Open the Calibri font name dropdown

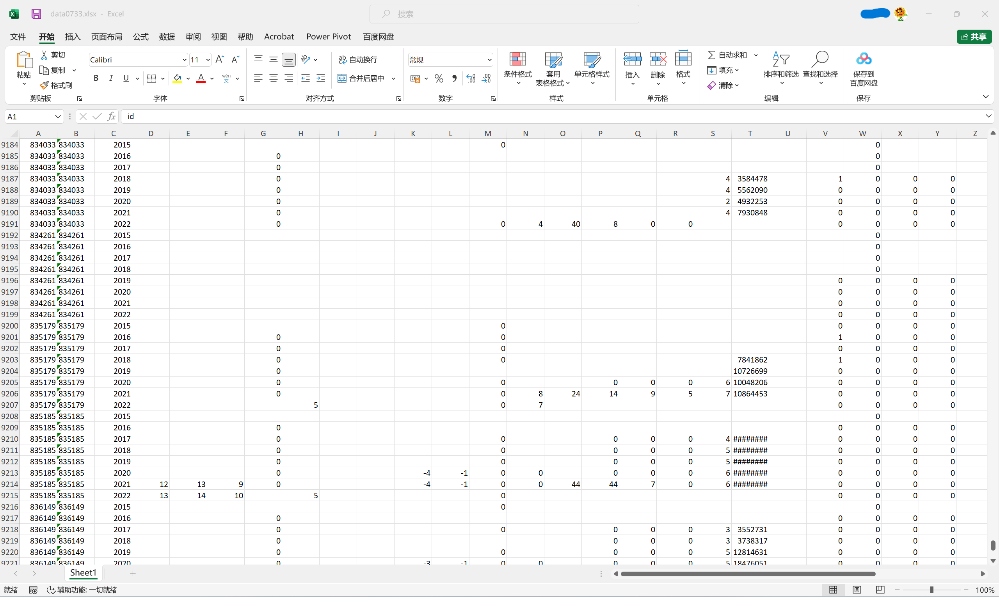tap(184, 60)
